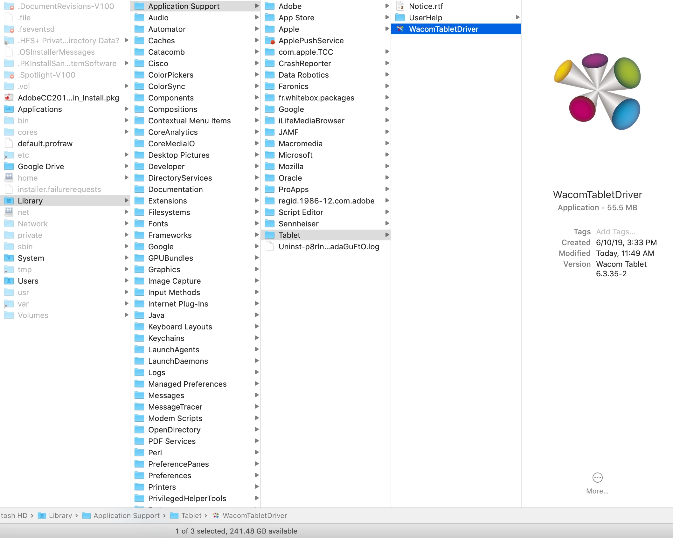This screenshot has width=673, height=538.
Task: Expand the PreferencePanes folder arrow
Action: point(257,464)
